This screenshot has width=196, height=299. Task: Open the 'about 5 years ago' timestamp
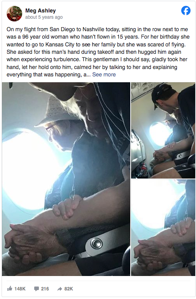point(44,17)
